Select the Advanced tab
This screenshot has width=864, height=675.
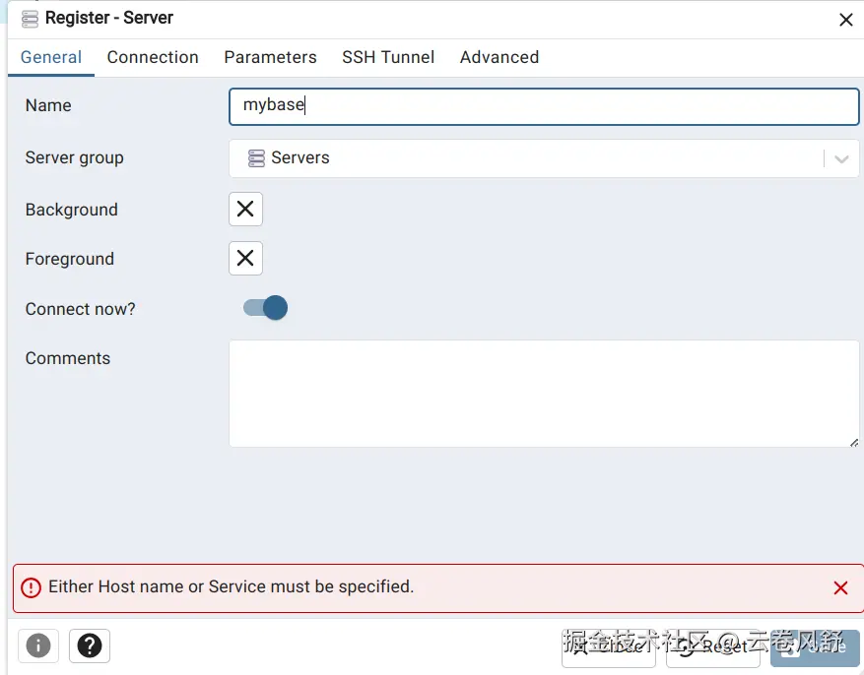click(499, 57)
